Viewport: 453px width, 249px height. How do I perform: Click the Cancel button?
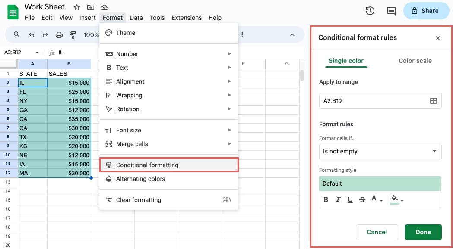[377, 232]
